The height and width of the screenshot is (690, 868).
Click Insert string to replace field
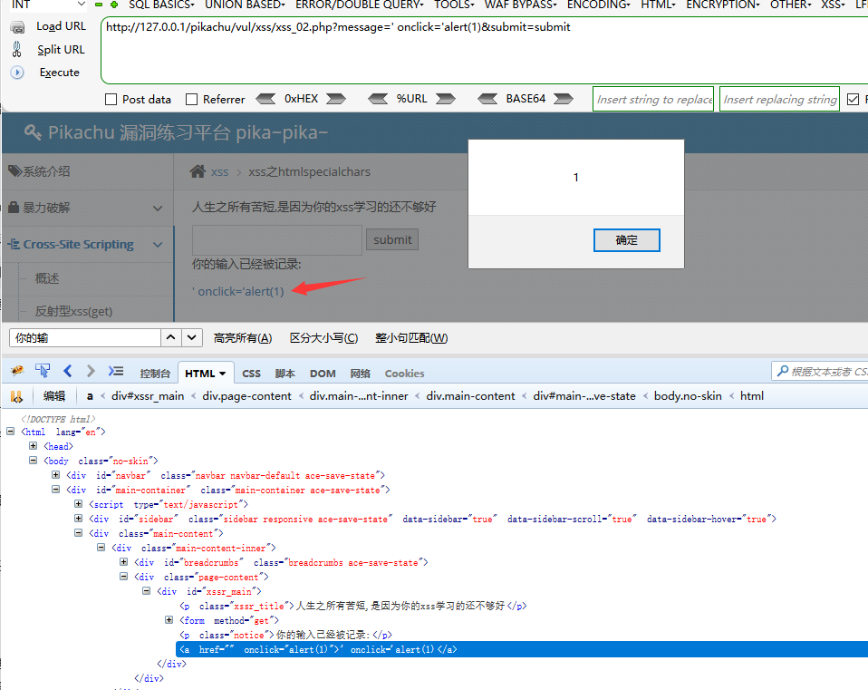click(x=653, y=99)
